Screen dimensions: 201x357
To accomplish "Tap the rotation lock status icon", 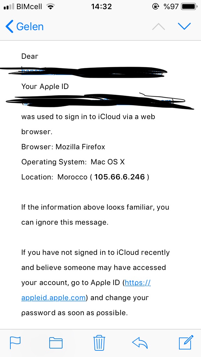I will (155, 7).
